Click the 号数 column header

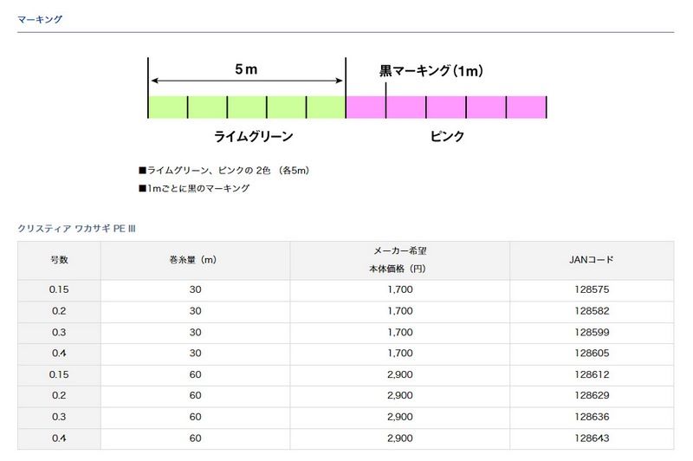[x=59, y=260]
